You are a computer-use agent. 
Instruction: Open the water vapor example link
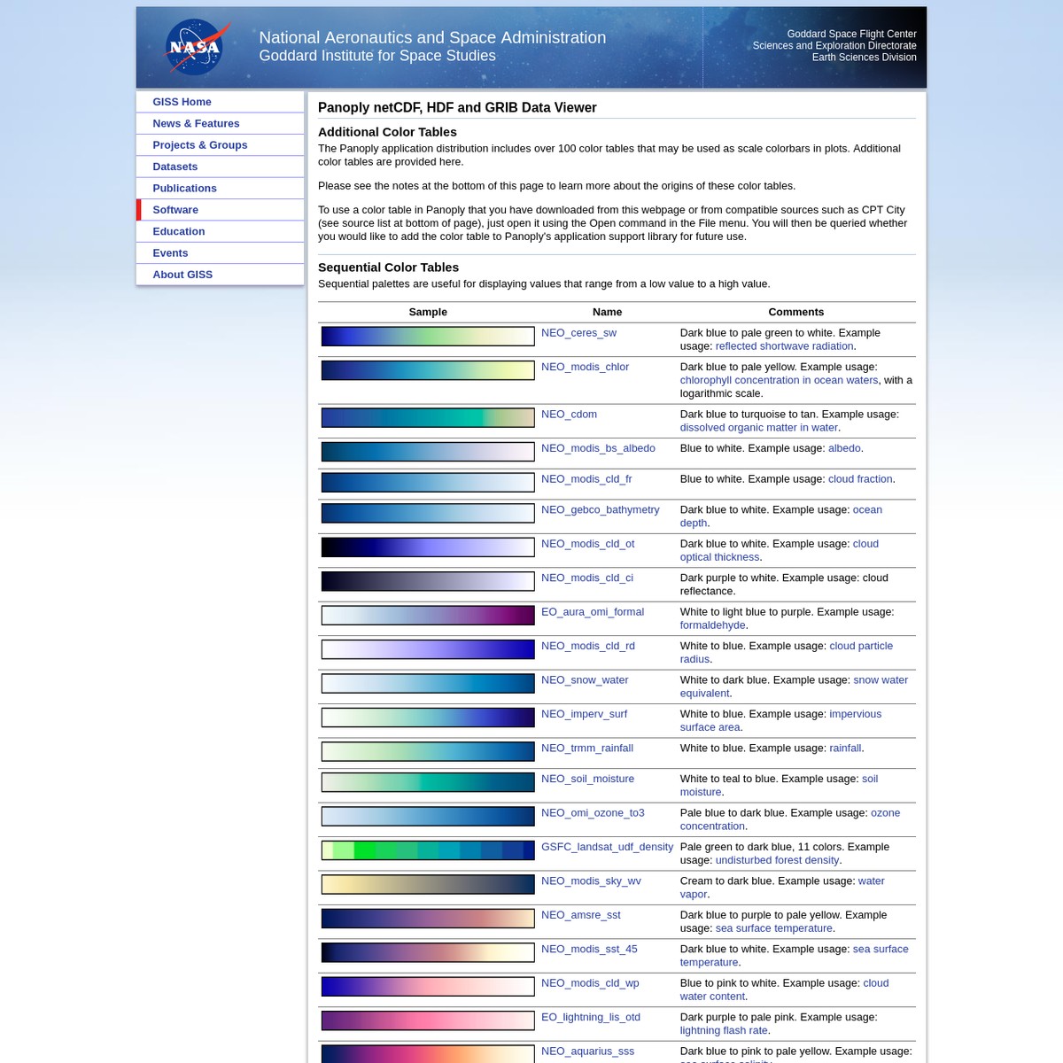[782, 888]
